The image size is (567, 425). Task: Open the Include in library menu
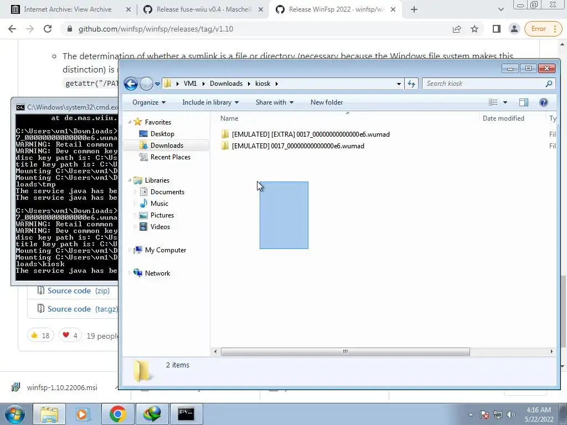(x=210, y=102)
